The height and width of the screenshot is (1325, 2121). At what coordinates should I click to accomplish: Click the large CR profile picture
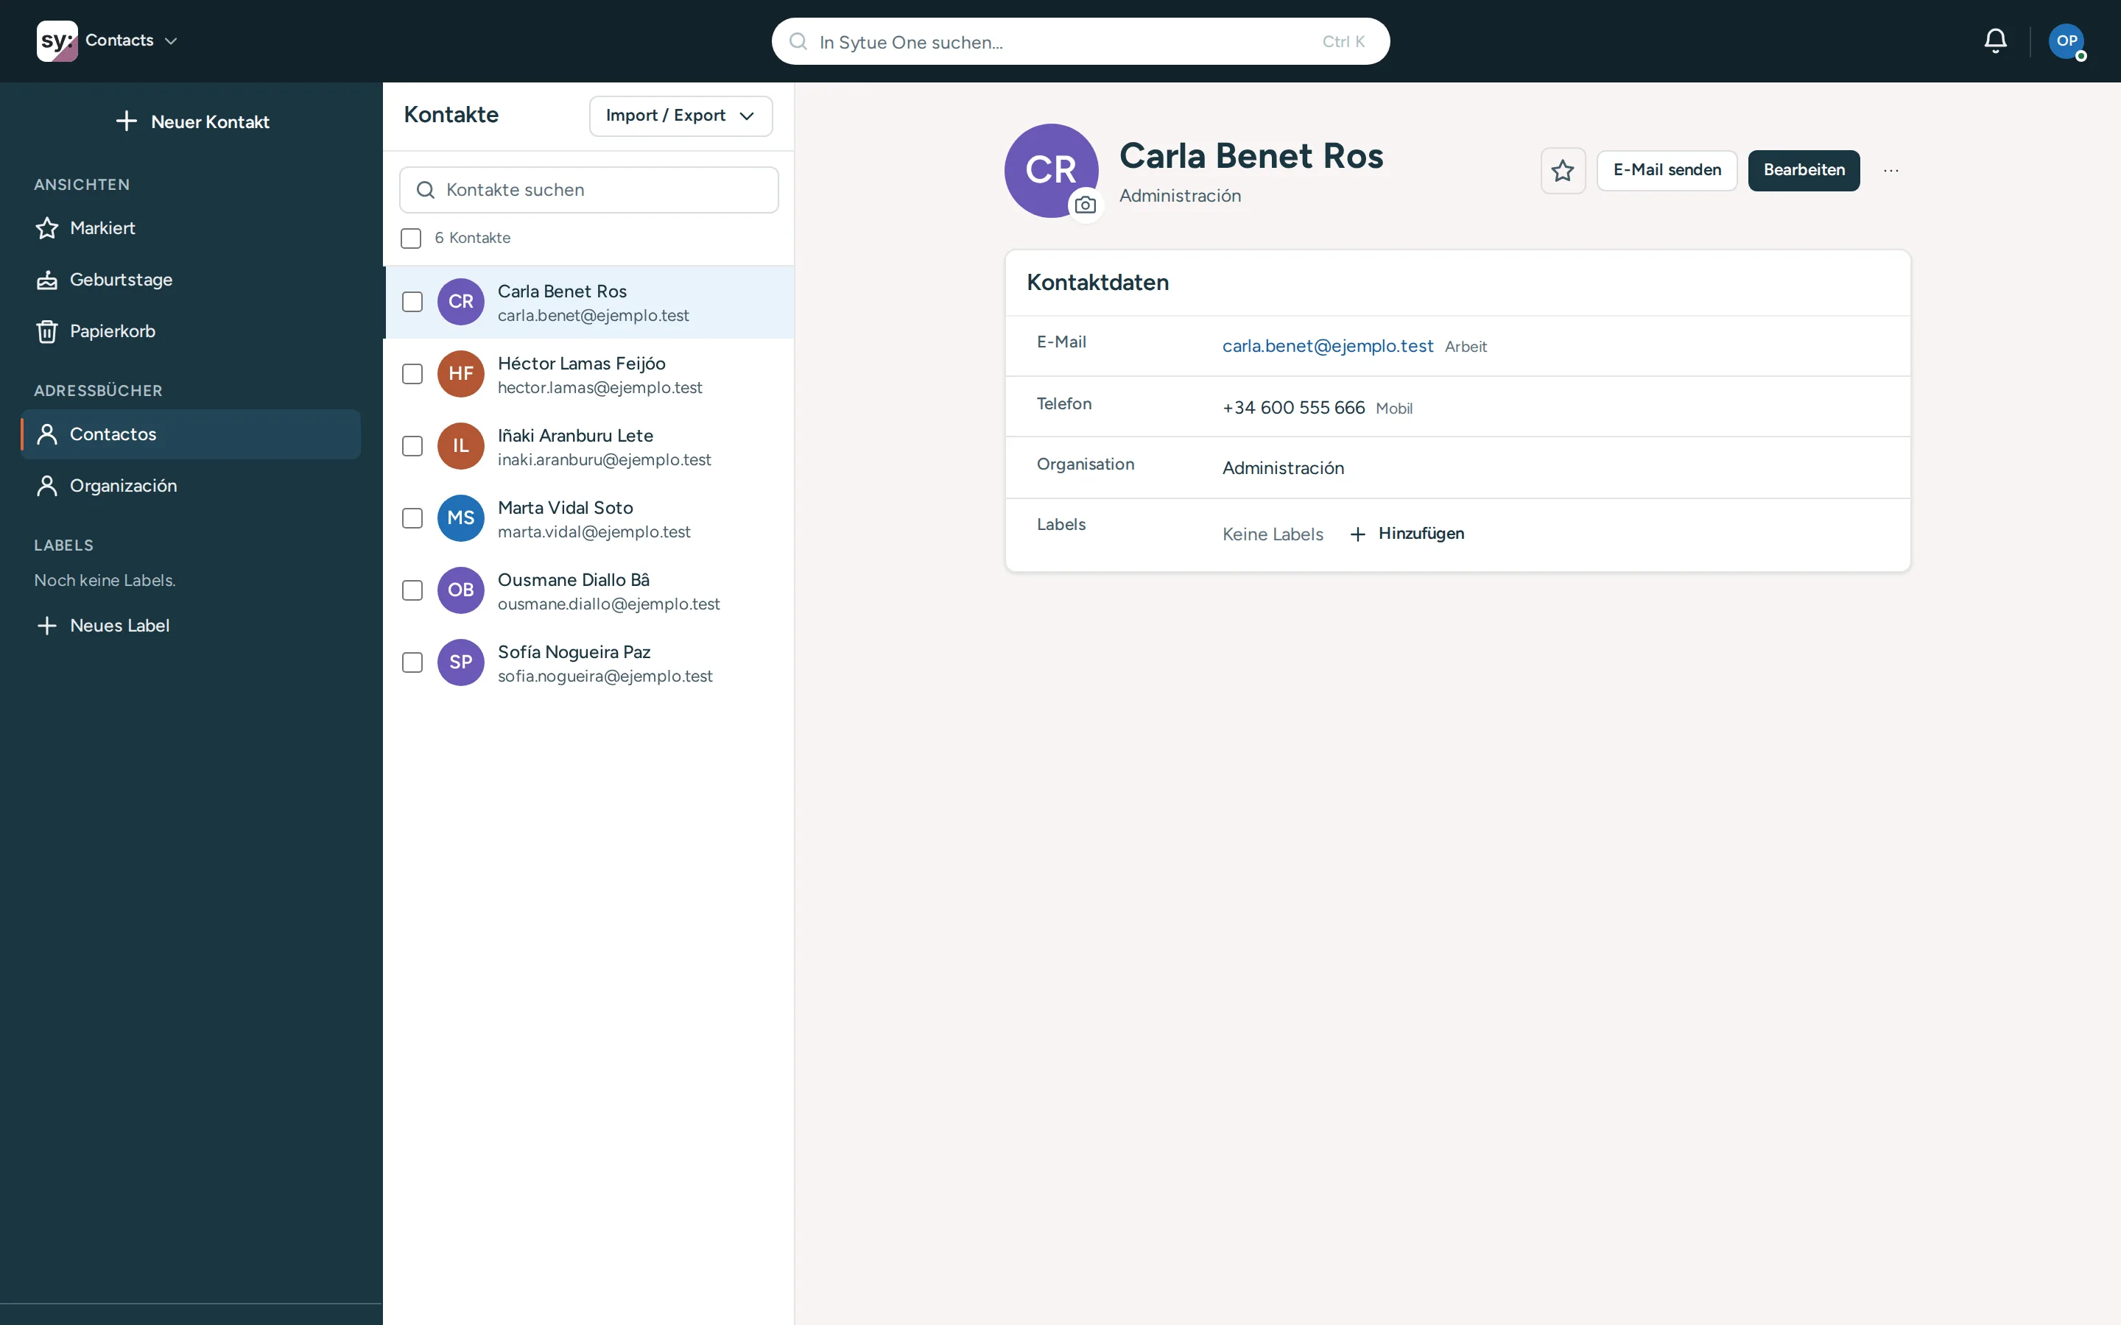pyautogui.click(x=1051, y=171)
